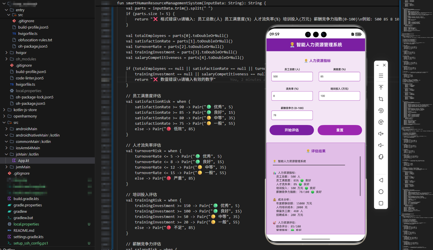Click the '// 培训投入评估' comment line
This screenshot has height=250, width=433.
(141, 195)
